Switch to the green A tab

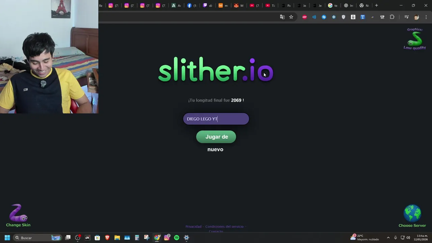point(176,5)
